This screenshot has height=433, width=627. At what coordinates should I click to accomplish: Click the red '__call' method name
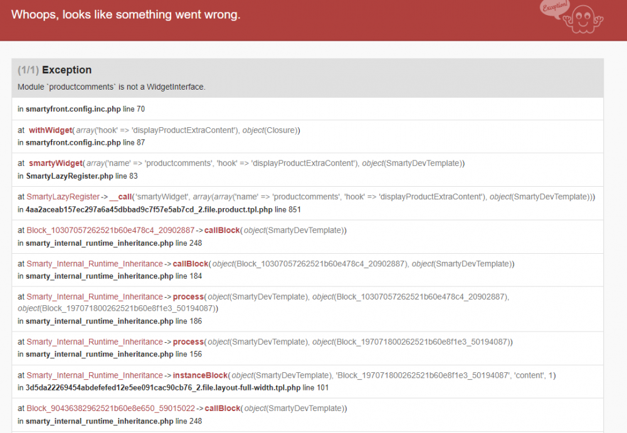pyautogui.click(x=121, y=197)
